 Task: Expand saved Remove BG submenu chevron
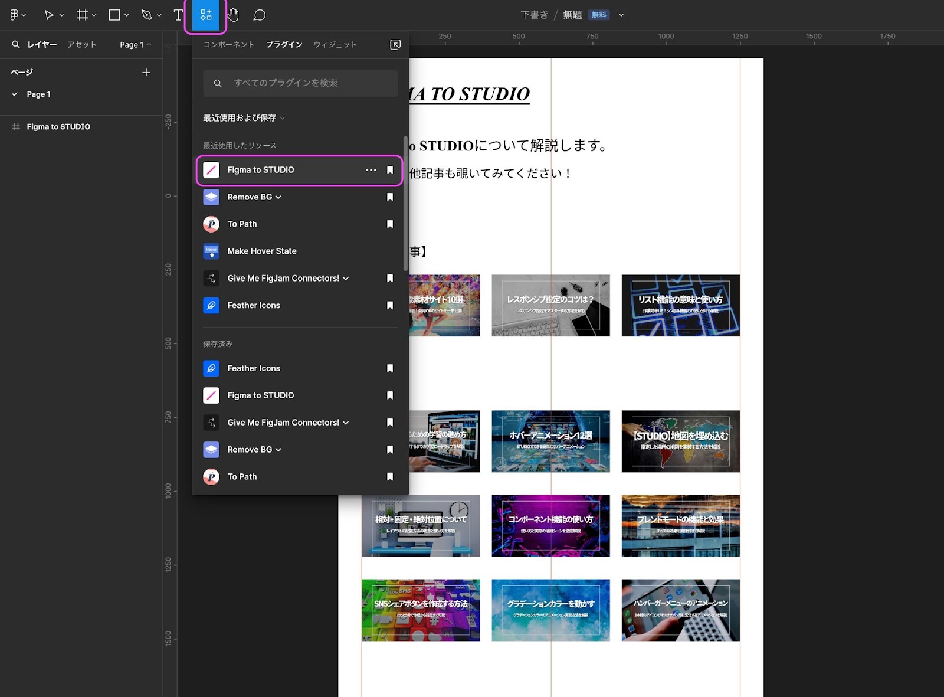tap(278, 450)
